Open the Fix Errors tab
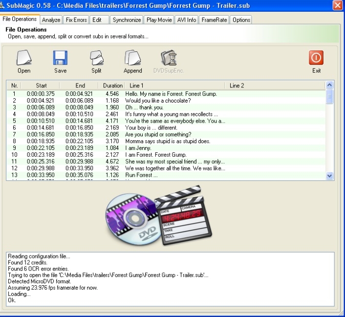This screenshot has width=345, height=317. [76, 20]
